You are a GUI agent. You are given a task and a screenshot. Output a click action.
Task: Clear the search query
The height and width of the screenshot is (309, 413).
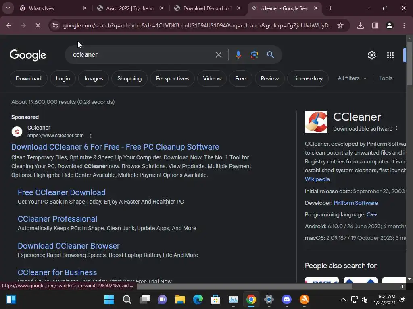tap(219, 55)
